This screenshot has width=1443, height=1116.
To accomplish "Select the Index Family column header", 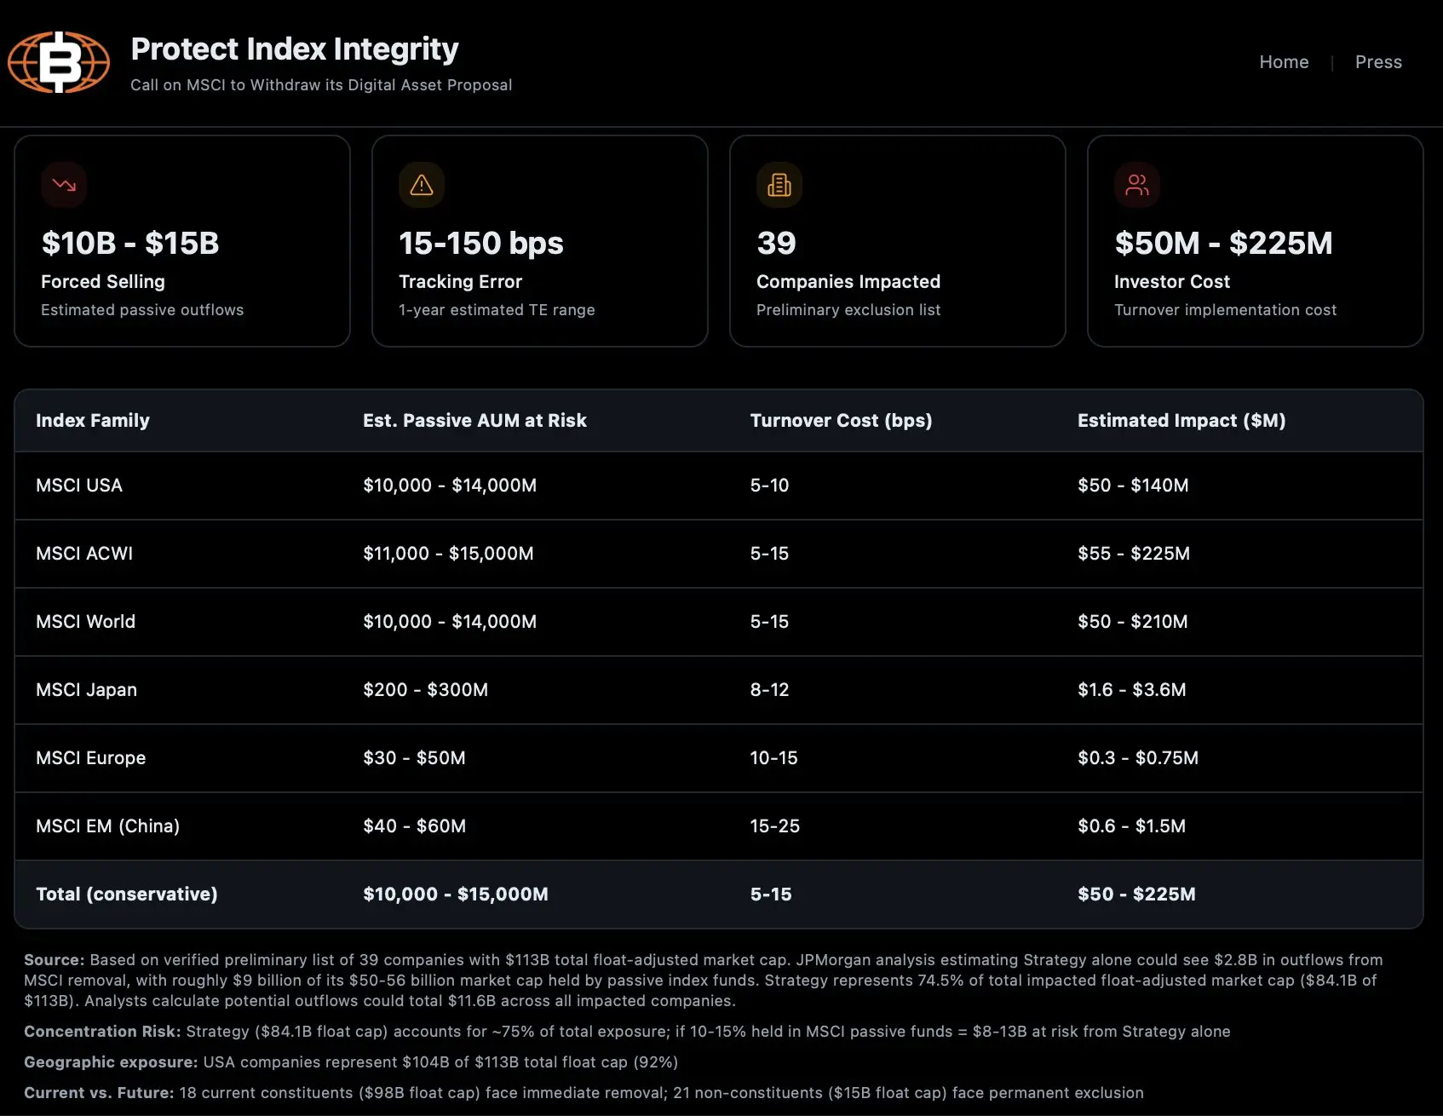I will pos(93,420).
